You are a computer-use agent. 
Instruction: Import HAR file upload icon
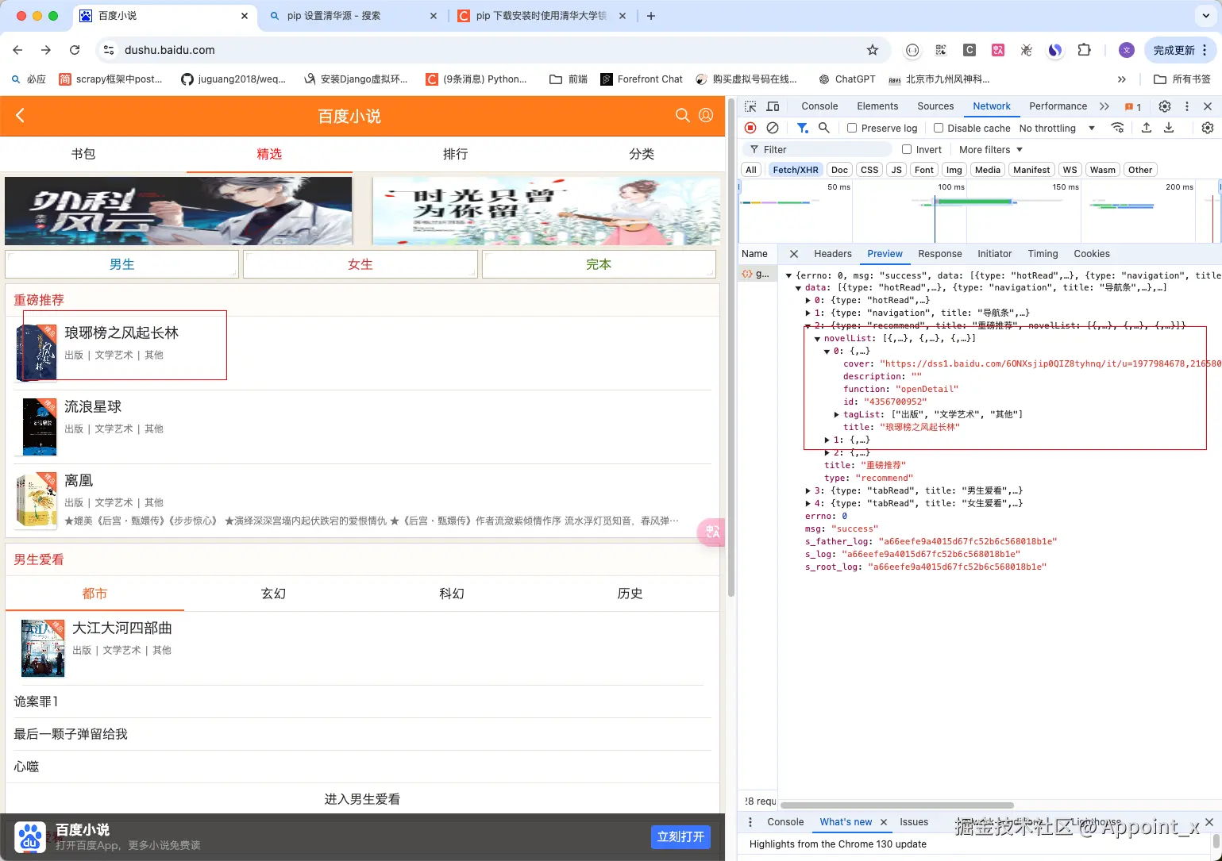pos(1147,128)
